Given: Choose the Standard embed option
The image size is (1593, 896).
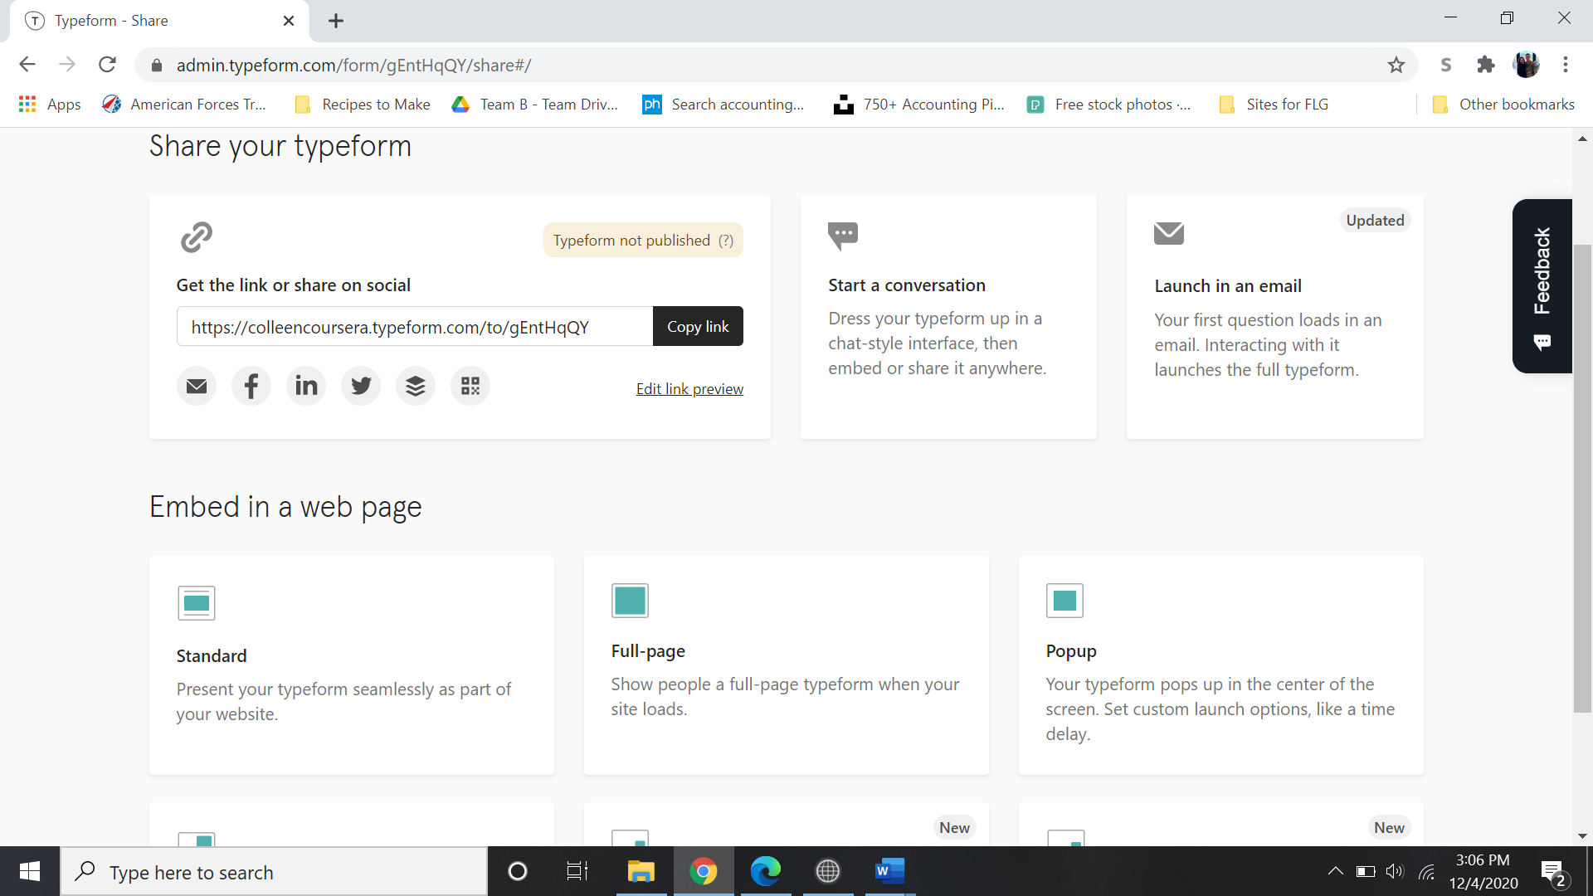Looking at the screenshot, I should pos(352,665).
